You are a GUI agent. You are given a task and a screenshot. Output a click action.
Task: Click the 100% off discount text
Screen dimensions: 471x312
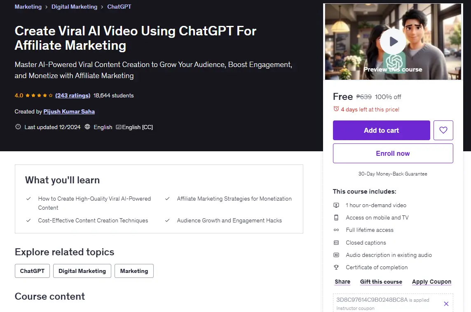click(388, 97)
